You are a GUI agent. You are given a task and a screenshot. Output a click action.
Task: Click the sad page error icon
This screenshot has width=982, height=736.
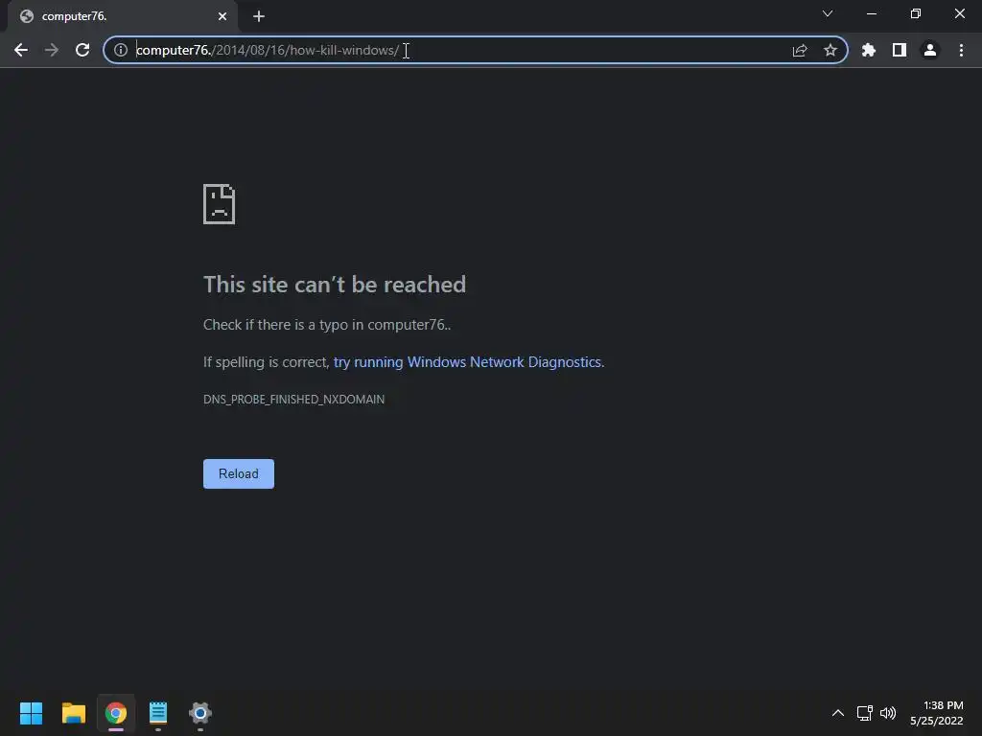point(220,204)
